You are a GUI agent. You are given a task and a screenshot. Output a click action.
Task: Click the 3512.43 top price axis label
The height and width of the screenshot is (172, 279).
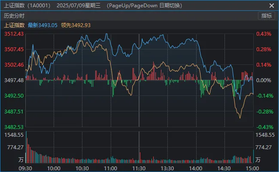coord(14,34)
